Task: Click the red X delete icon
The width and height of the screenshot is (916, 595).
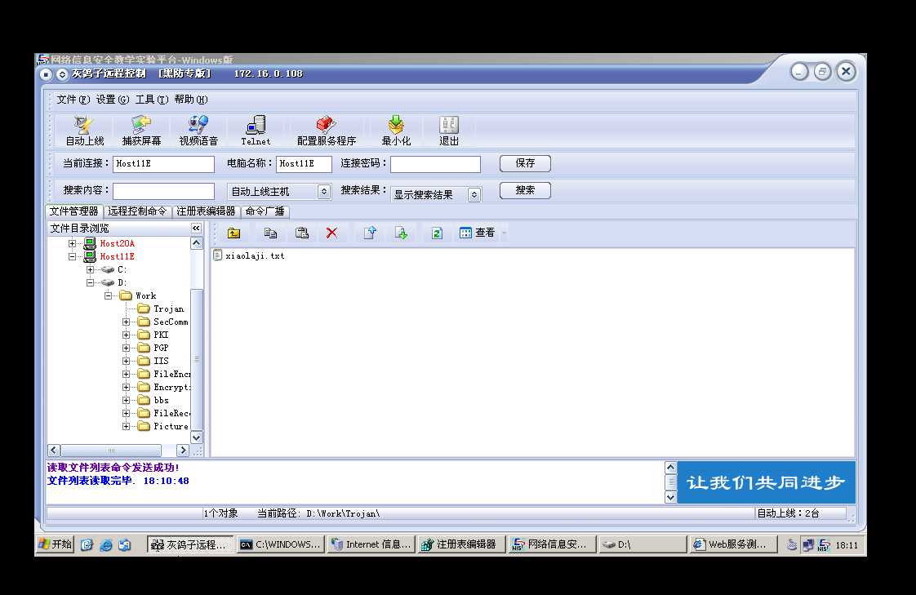Action: tap(331, 233)
